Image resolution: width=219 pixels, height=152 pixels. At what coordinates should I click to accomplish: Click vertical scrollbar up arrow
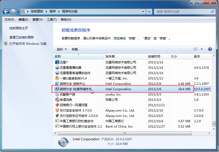pyautogui.click(x=214, y=56)
